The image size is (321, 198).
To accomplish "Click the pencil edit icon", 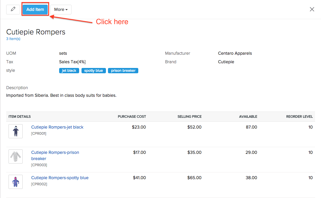I will 13,9.
